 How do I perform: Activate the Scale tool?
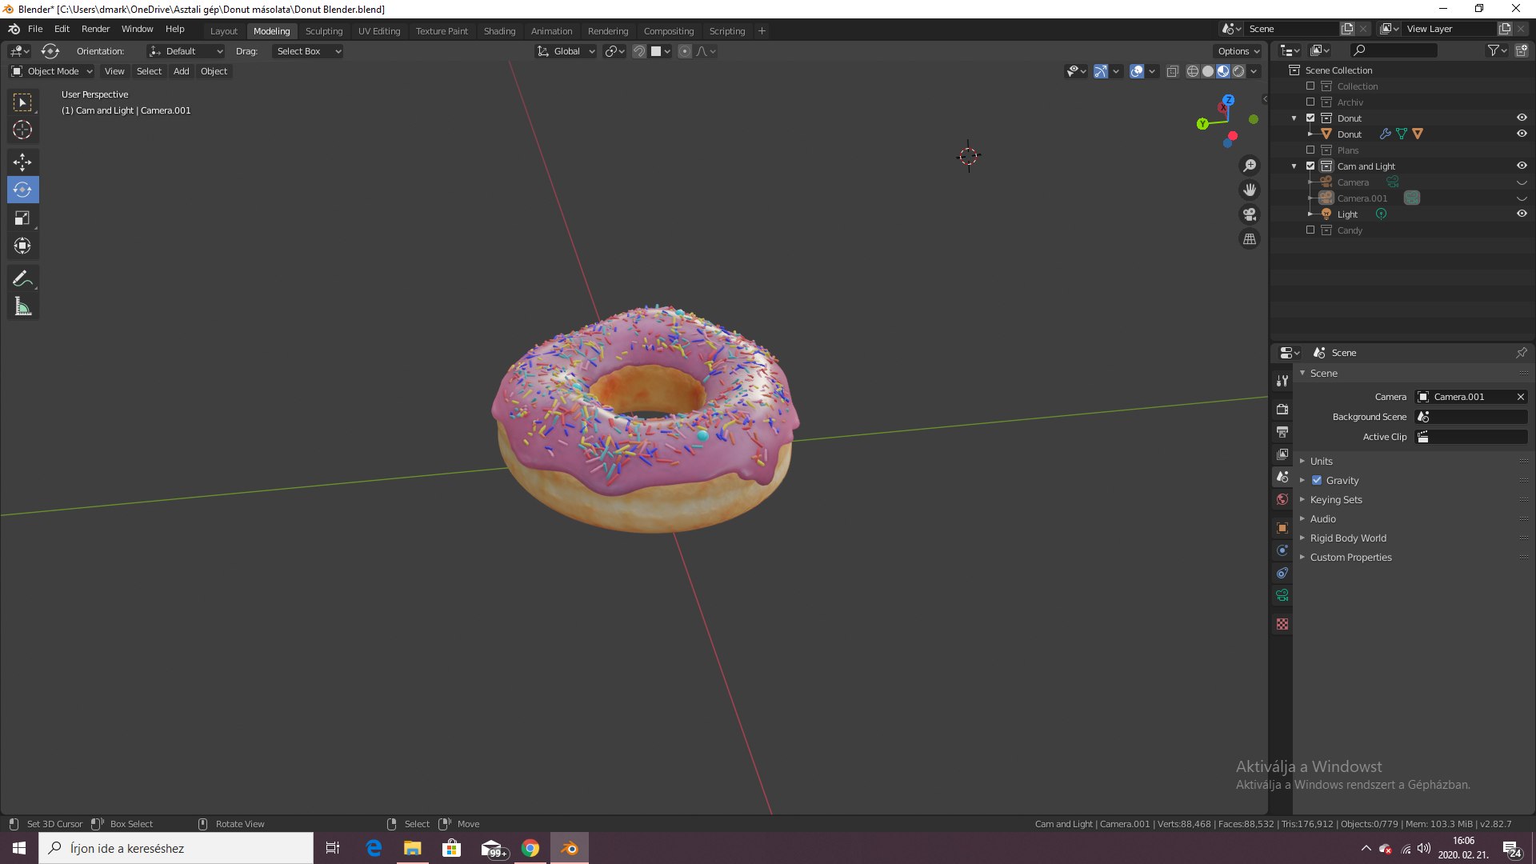[22, 218]
